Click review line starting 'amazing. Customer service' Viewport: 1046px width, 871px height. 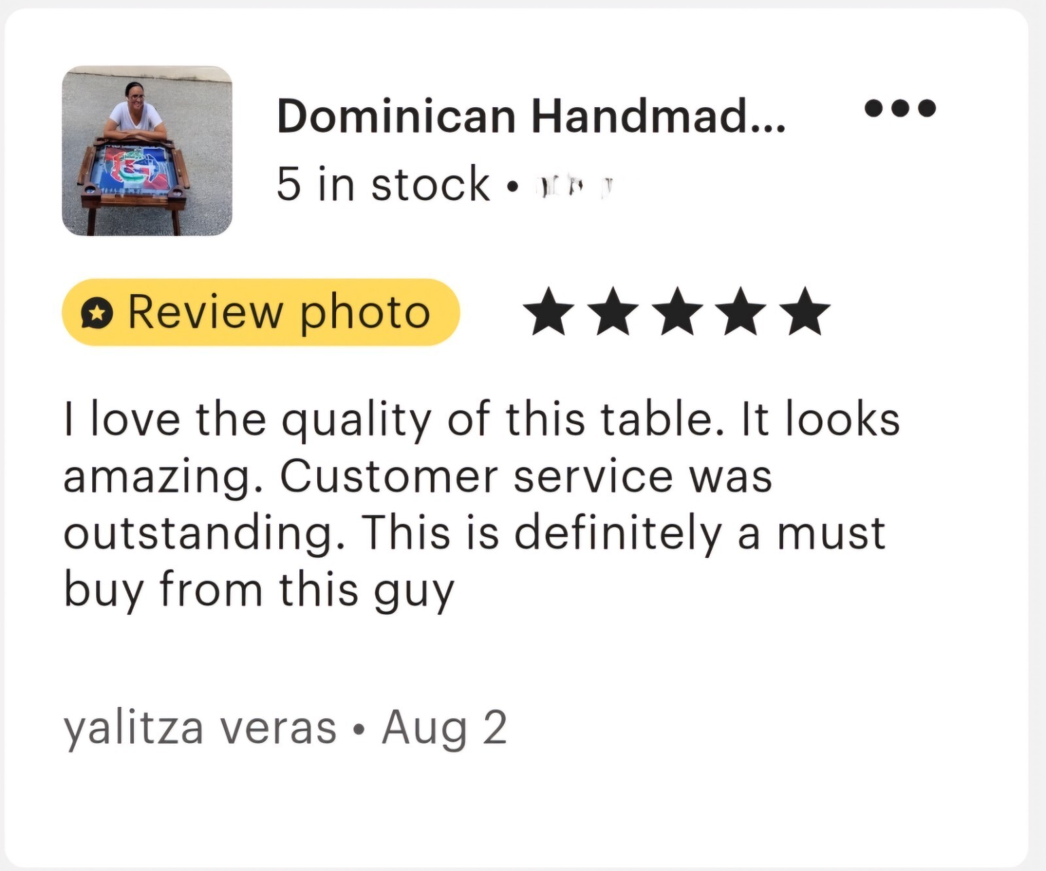(x=418, y=476)
